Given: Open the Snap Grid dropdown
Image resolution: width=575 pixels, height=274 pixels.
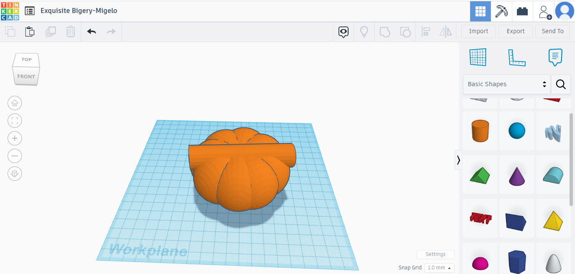Looking at the screenshot, I should click(x=439, y=268).
